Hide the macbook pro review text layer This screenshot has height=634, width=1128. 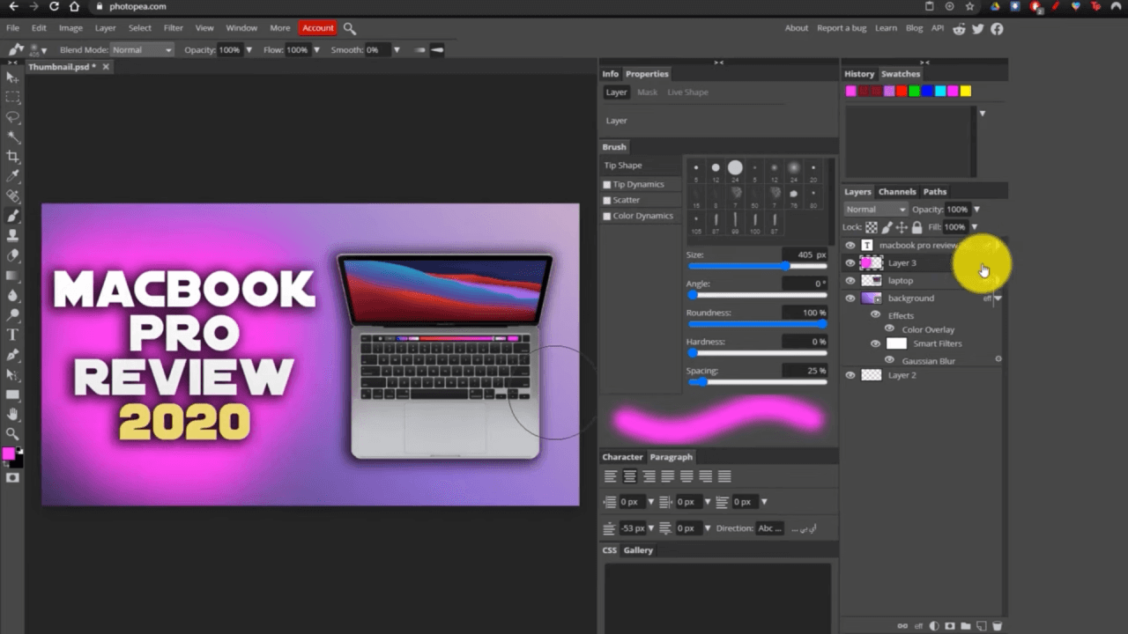coord(850,246)
